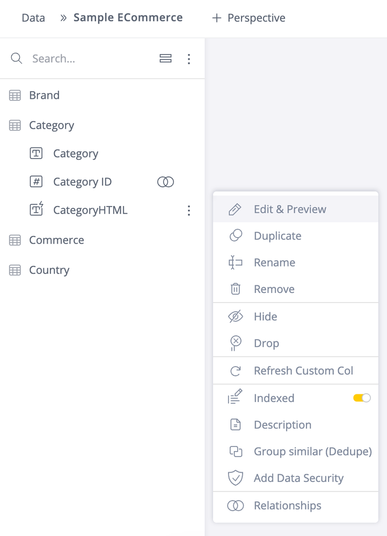
Task: Choose Duplicate in the context menu
Action: click(278, 236)
